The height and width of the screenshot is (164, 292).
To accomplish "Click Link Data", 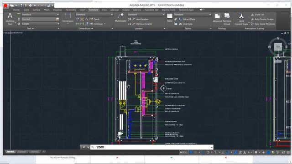I will tap(186, 24).
